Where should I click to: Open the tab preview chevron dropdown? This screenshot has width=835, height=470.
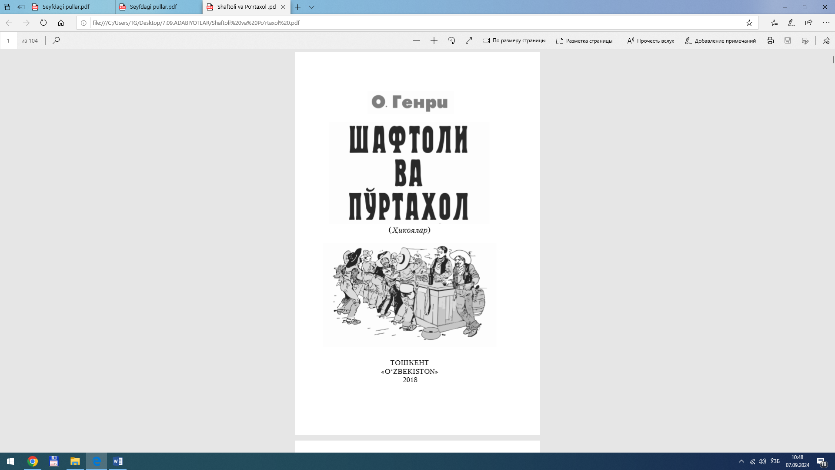pos(312,7)
